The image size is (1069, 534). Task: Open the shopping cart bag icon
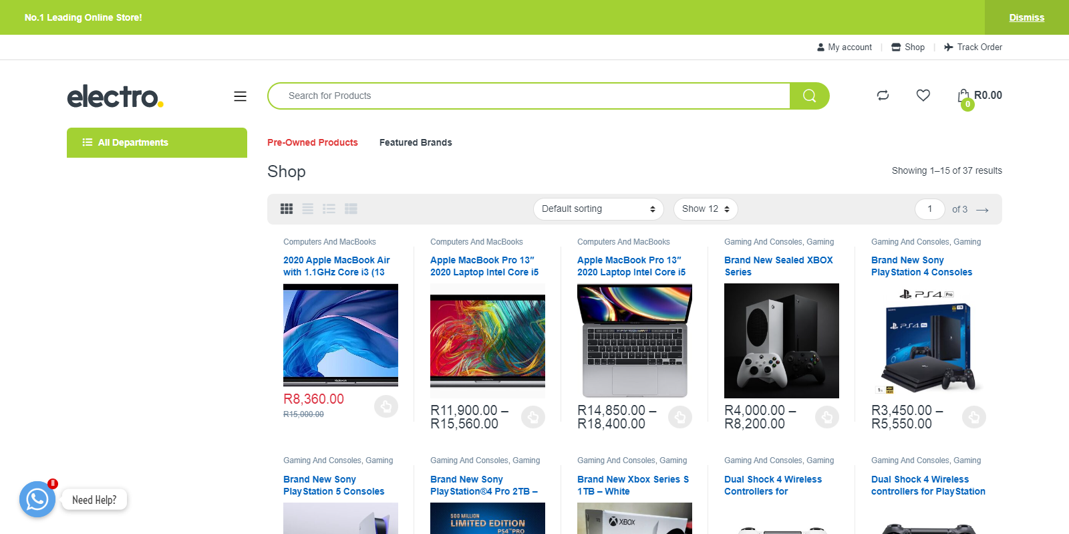[x=963, y=96]
